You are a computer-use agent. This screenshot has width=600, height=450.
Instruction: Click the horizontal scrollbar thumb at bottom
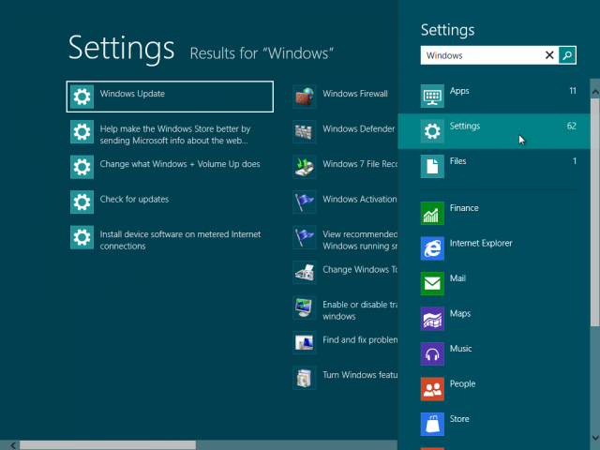click(108, 445)
